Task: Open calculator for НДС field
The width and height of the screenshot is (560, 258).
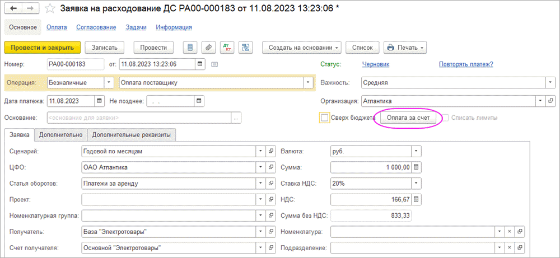Action: [416, 199]
